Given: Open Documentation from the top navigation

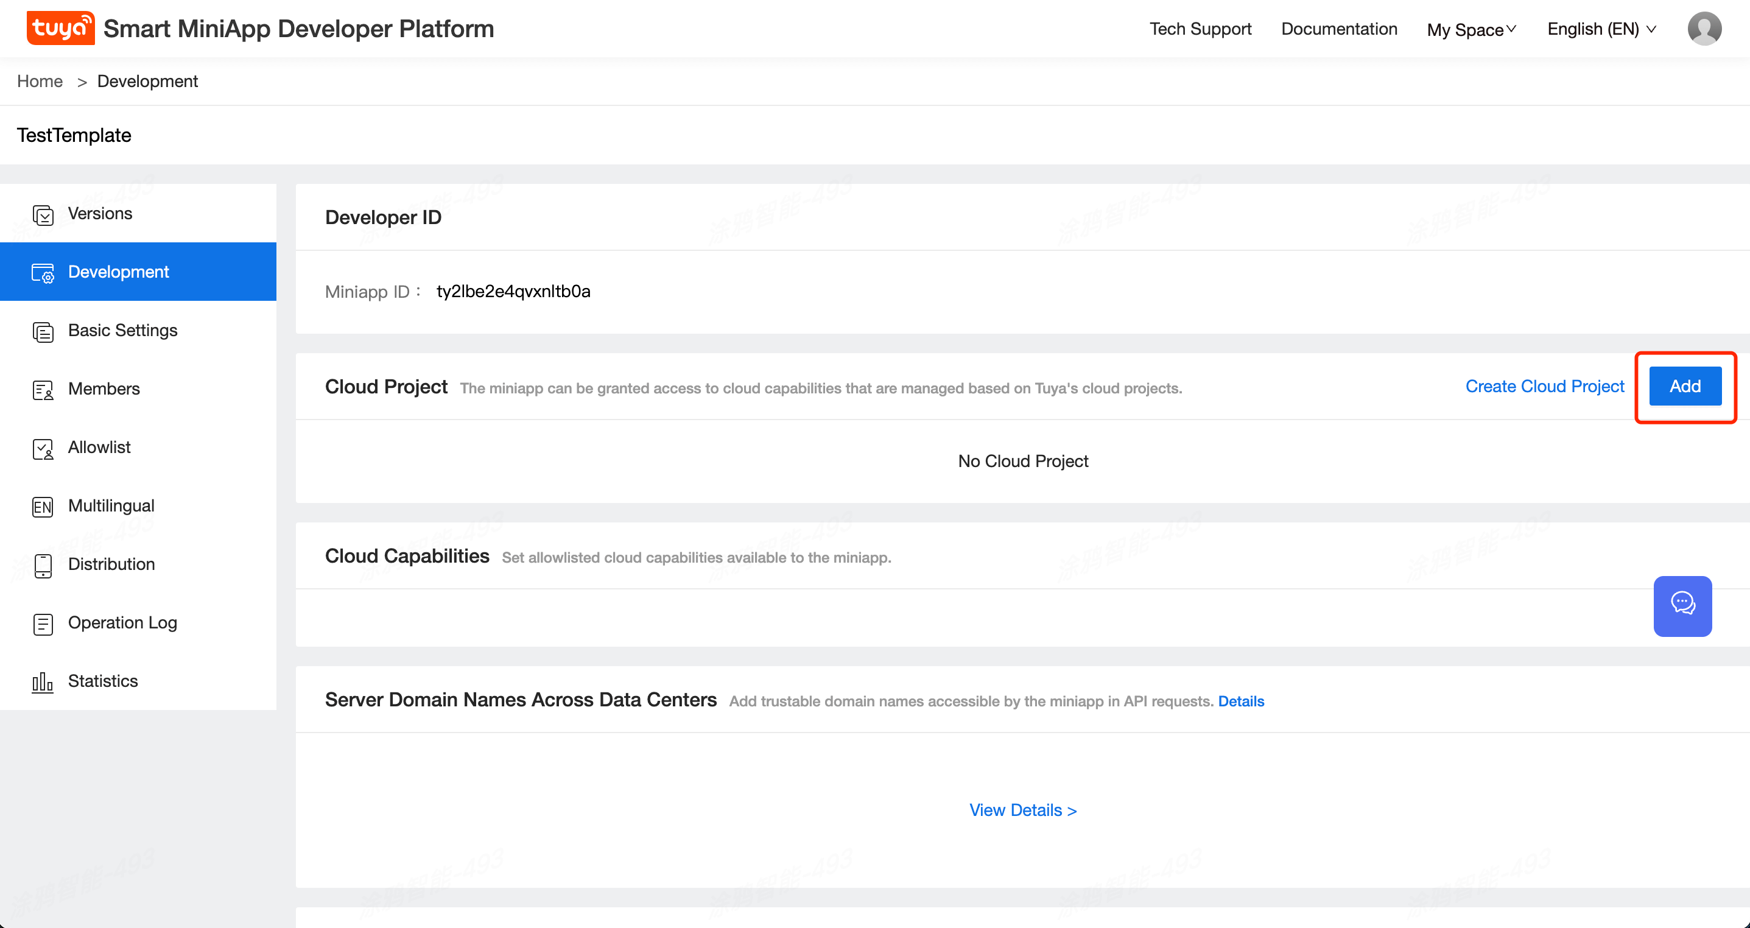Looking at the screenshot, I should point(1338,29).
